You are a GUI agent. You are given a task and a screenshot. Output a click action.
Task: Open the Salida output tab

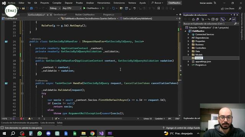pyautogui.click(x=60, y=123)
